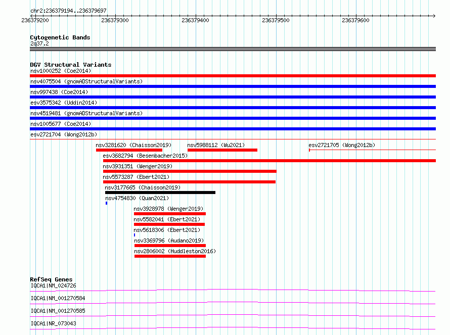Viewport: 450px width, 335px height.
Task: Select the RefSeq Genes track title
Action: (51, 279)
